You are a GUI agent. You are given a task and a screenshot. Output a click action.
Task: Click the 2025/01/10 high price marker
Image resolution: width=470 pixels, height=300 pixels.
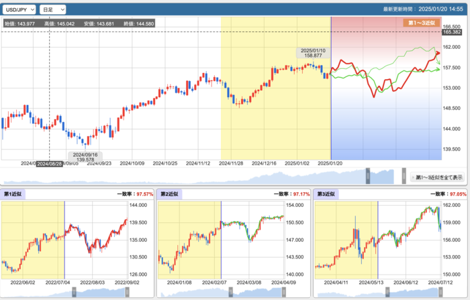coord(314,52)
